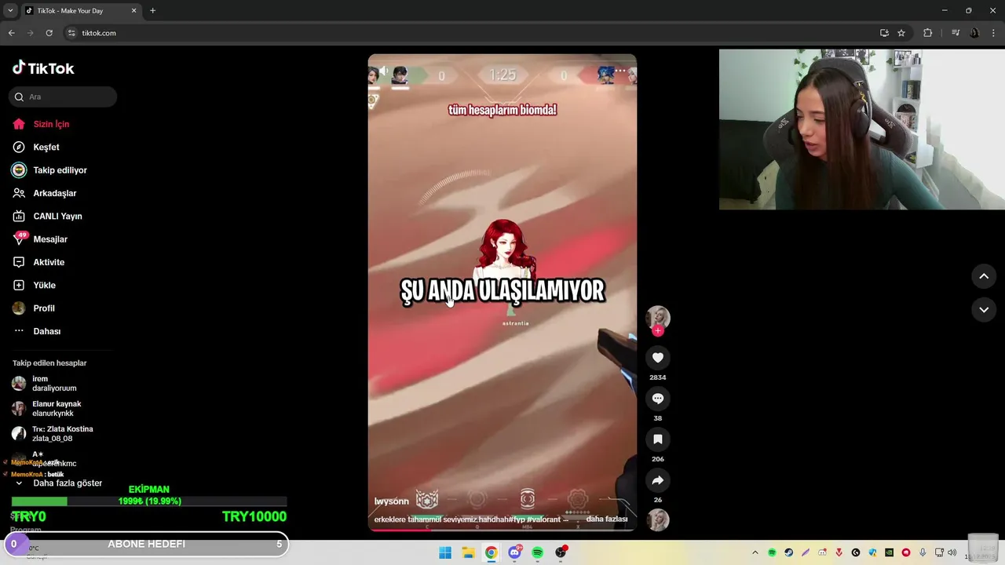
Task: Open a new browser tab
Action: click(x=152, y=11)
